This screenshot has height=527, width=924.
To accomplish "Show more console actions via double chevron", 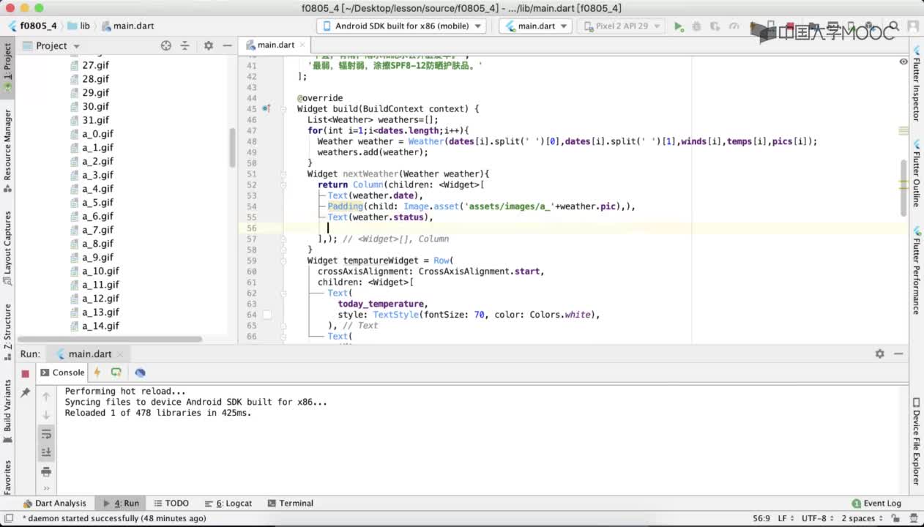I will (46, 488).
